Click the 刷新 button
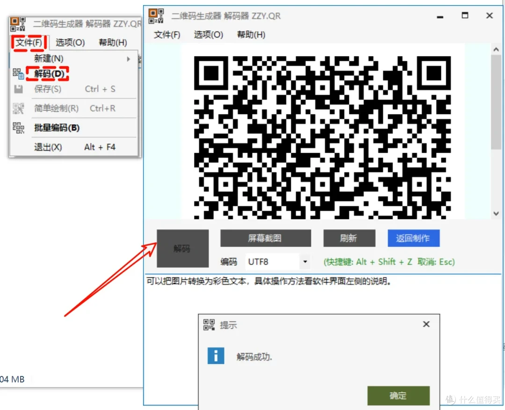Viewport: 505px width, 410px height. 349,238
